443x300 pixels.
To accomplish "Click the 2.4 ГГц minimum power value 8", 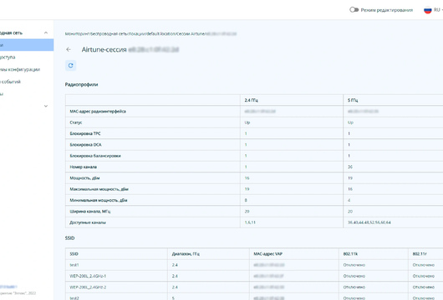I will (x=246, y=200).
